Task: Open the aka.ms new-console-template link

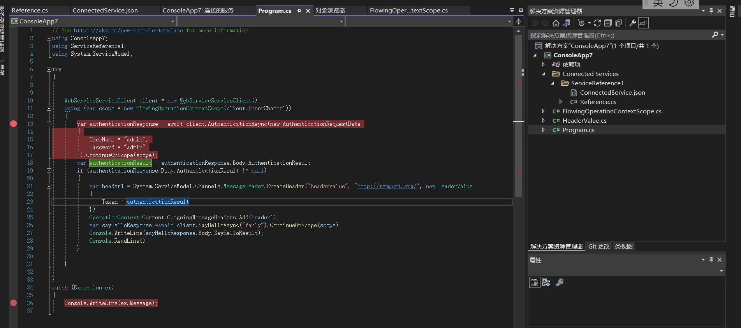Action: (128, 30)
